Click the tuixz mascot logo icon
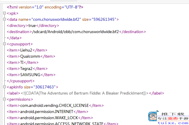Viewport: 189px width, 125px height. tap(153, 116)
